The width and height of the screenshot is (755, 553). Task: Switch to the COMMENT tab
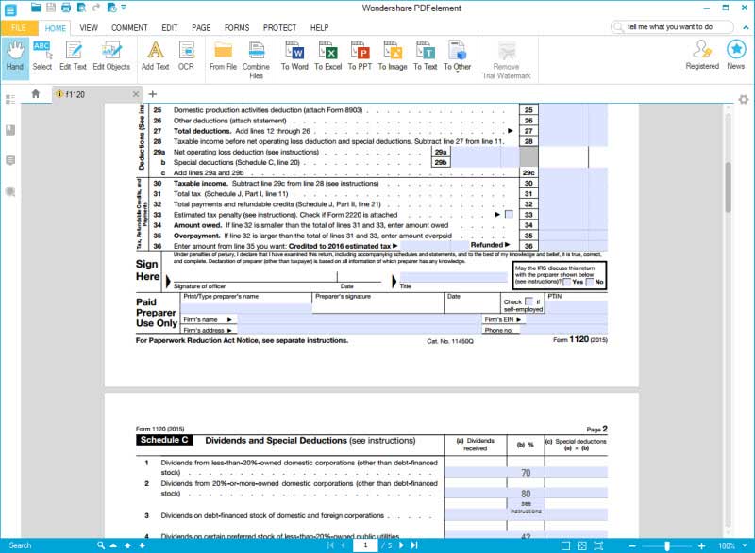pyautogui.click(x=129, y=28)
